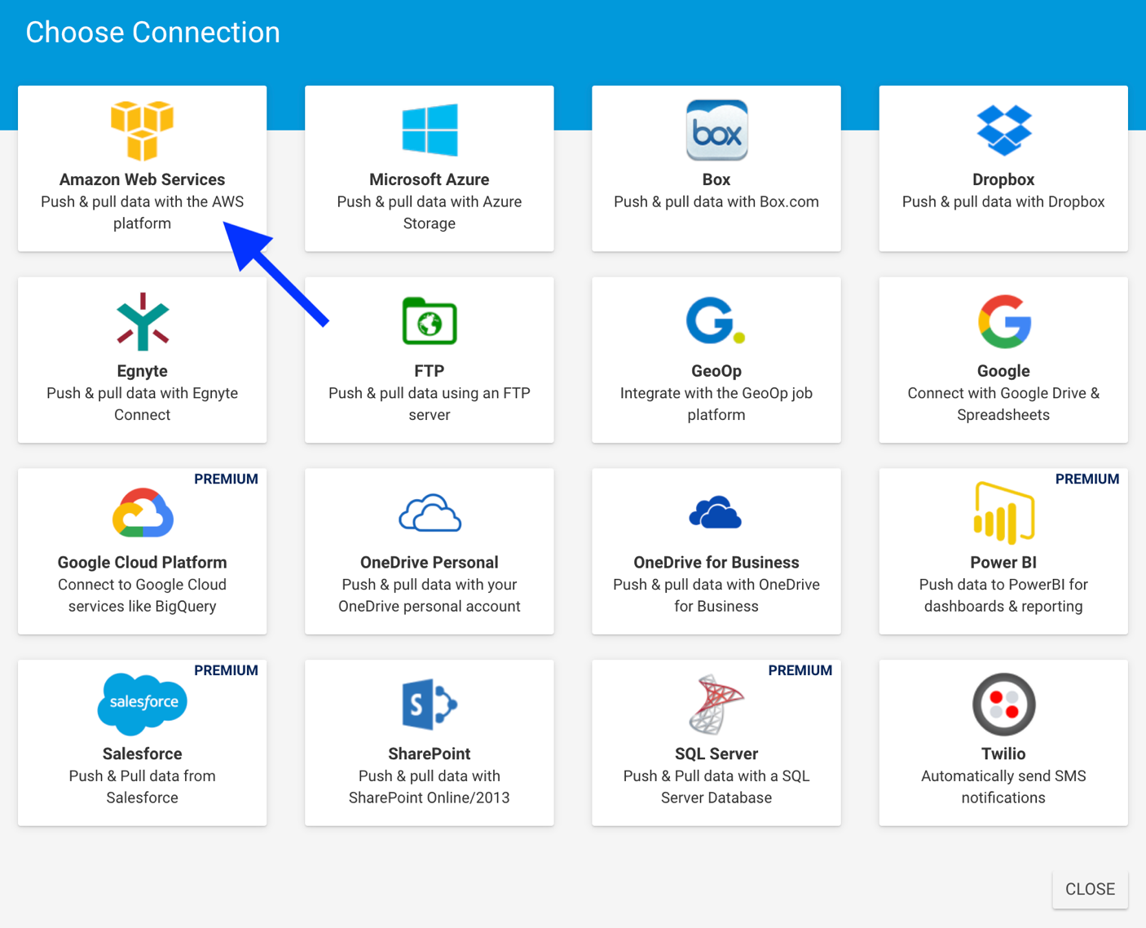This screenshot has width=1146, height=928.
Task: Pick the OneDrive Personal cloud outline icon
Action: 430,513
